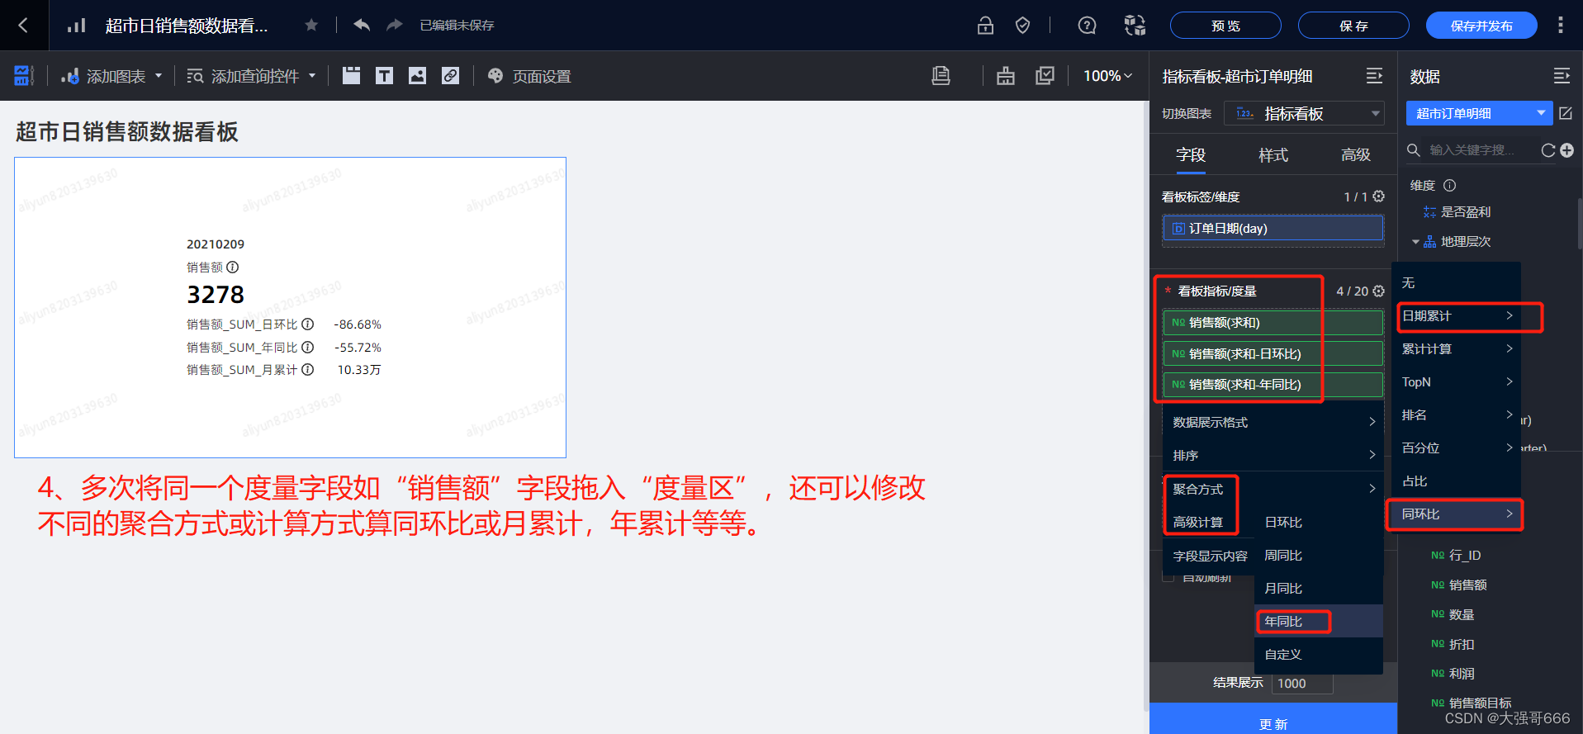The width and height of the screenshot is (1583, 734).
Task: Switch to the 样式 tab
Action: coord(1273,154)
